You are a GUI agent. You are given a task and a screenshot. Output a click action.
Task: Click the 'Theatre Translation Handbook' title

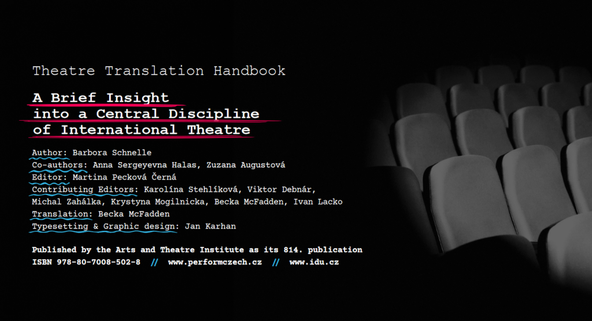coord(159,71)
